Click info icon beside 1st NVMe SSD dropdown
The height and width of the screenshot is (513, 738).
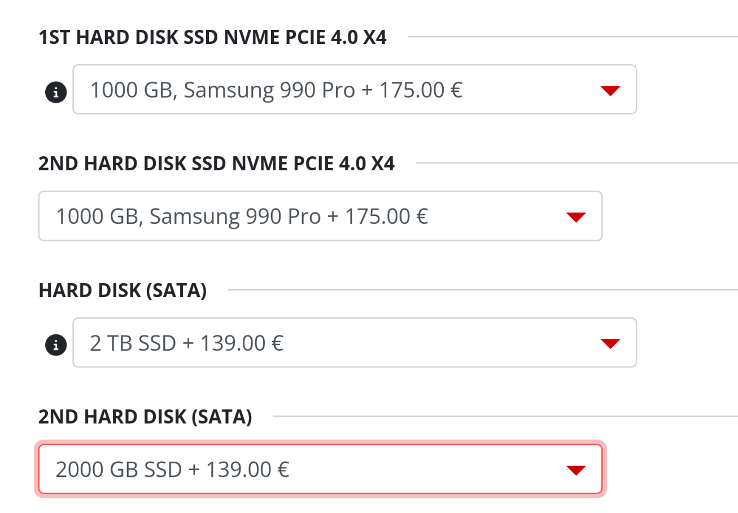55,91
